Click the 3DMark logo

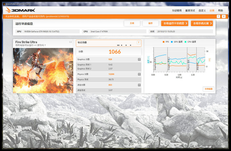(20, 10)
